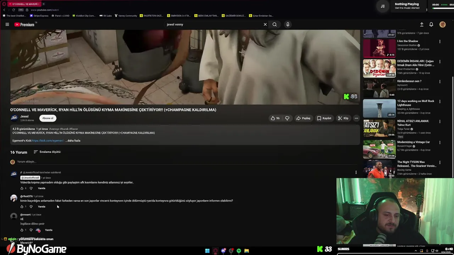This screenshot has width=454, height=255.
Task: Like the pinned @Jewelofficiall comment
Action: (22, 188)
